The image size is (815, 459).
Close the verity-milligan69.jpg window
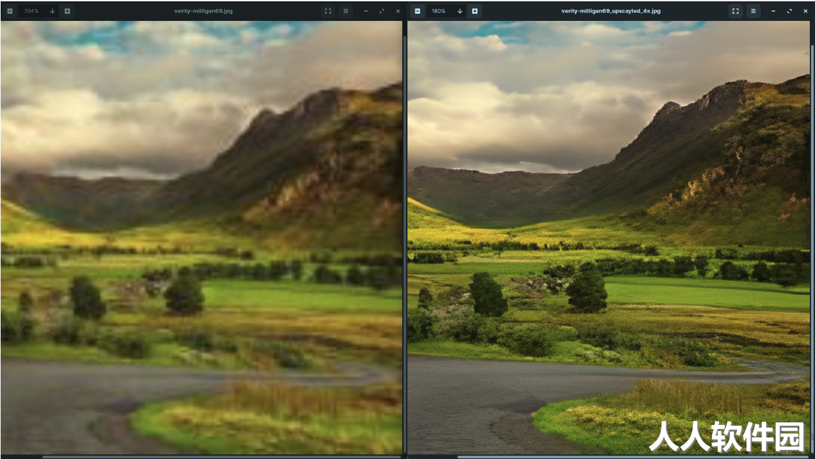pos(398,11)
